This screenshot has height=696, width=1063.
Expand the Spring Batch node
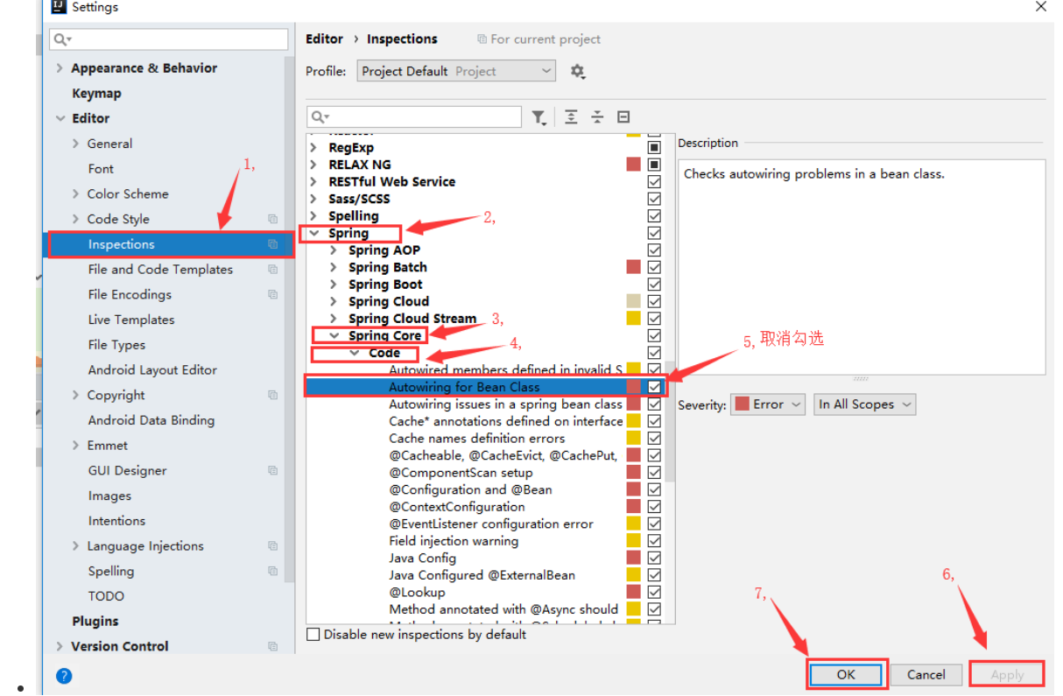[x=334, y=268]
